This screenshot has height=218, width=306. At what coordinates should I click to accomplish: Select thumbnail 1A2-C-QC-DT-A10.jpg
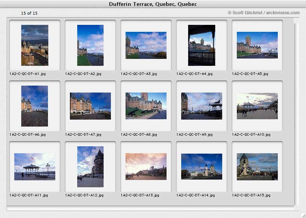pyautogui.click(x=257, y=106)
